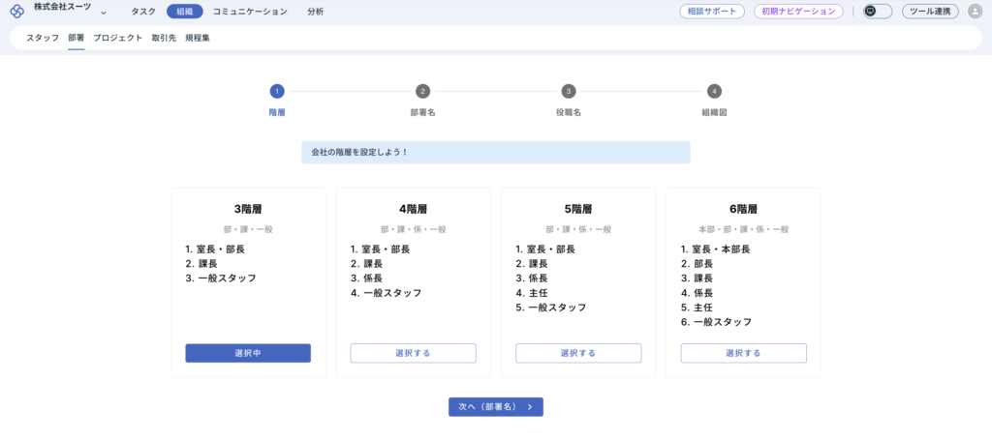Open the 規程集 tab

click(198, 38)
